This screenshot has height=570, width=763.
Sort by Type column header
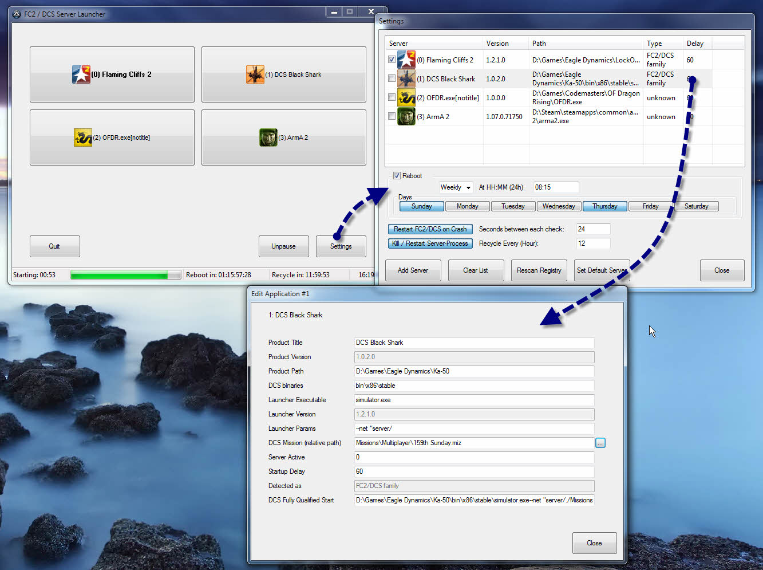(x=663, y=43)
